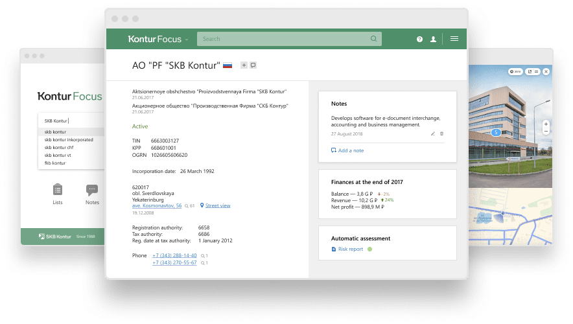Click the Finances at the end of 2017 heading

367,182
